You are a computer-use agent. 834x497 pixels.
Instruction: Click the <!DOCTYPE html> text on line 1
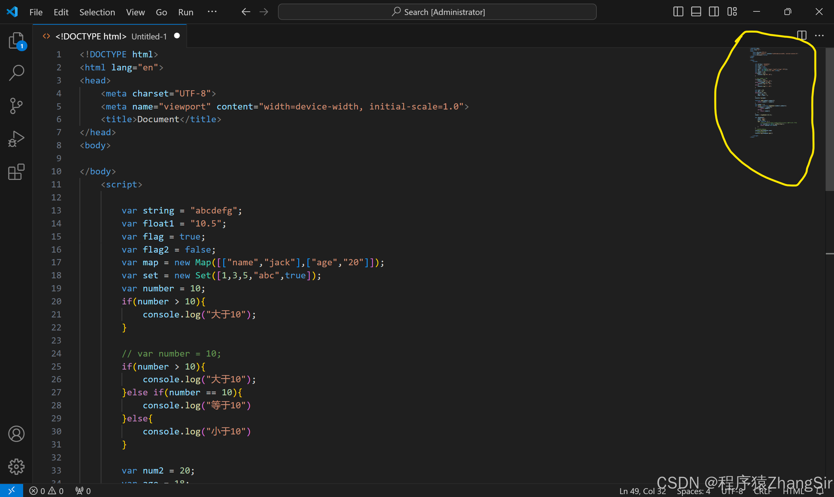point(119,54)
